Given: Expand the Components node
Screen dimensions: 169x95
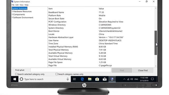Looking at the screenshot, I should pyautogui.click(x=12, y=15).
